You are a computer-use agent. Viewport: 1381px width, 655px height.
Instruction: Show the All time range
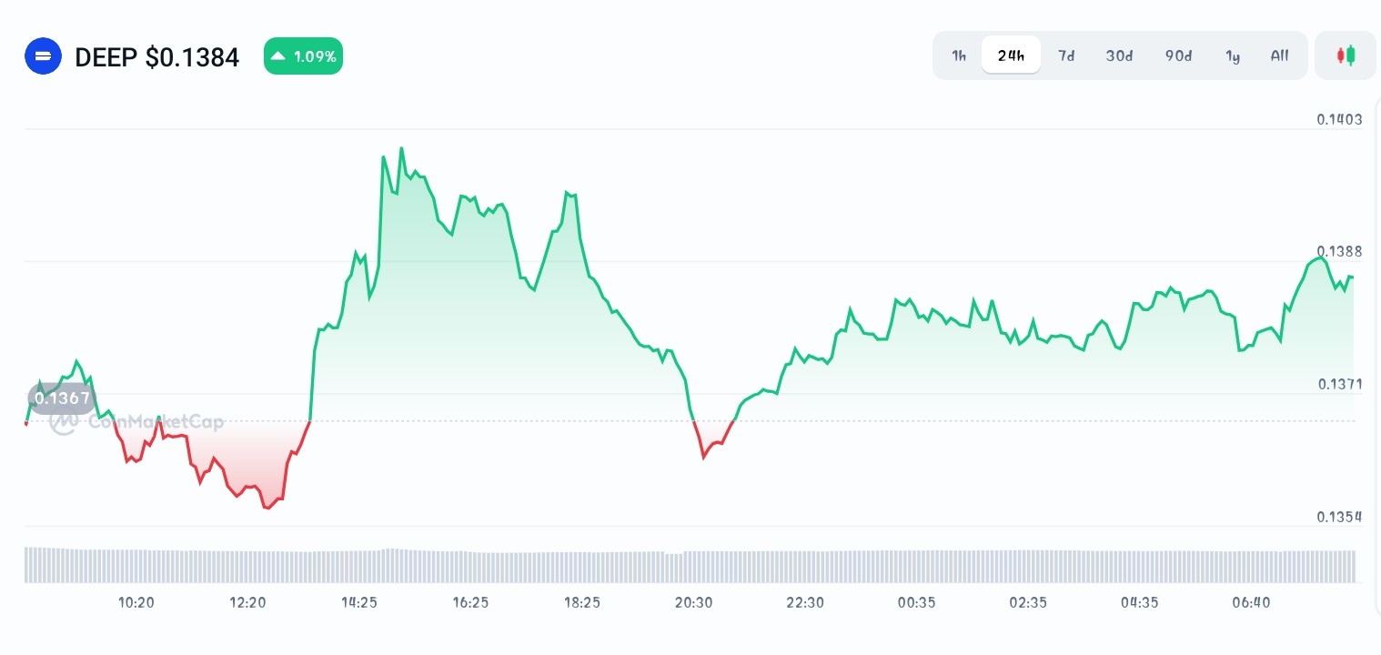tap(1279, 55)
